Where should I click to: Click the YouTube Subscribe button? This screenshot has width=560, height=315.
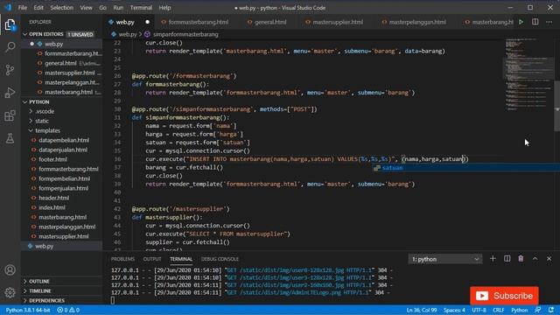pos(504,296)
